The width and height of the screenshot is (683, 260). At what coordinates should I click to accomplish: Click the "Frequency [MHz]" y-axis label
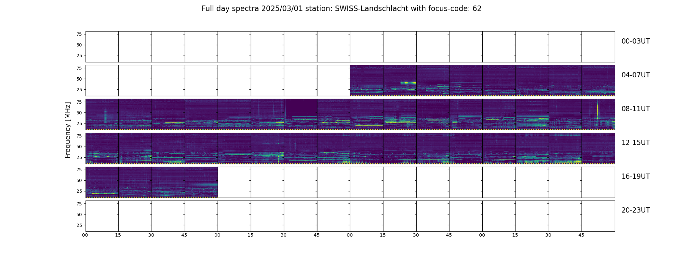click(x=68, y=130)
